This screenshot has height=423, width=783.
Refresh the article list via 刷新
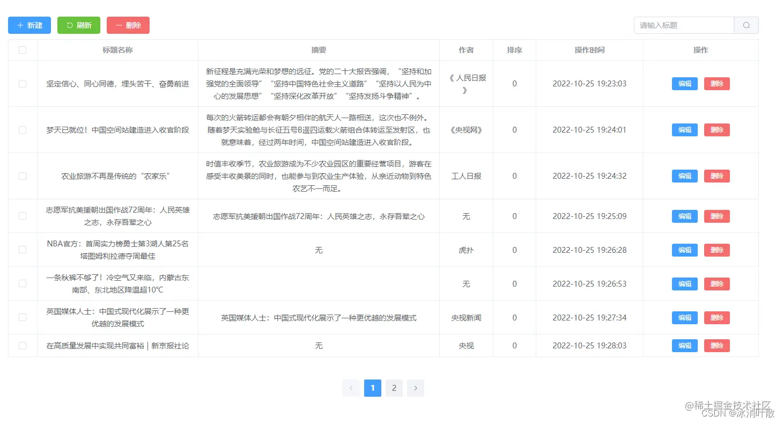click(x=78, y=25)
